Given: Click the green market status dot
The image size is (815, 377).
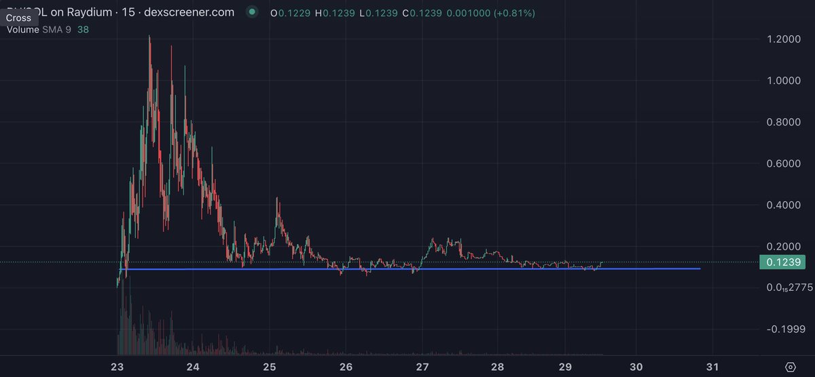Looking at the screenshot, I should click(x=253, y=12).
